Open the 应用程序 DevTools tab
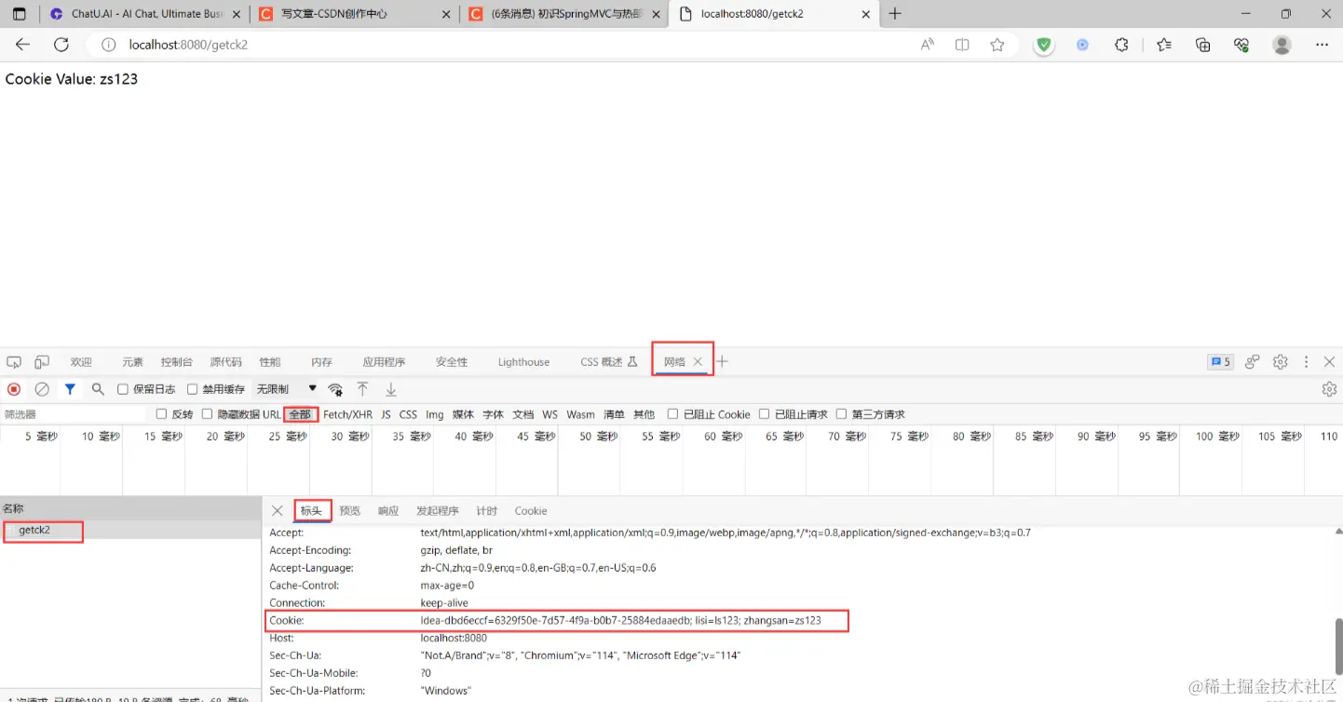The height and width of the screenshot is (702, 1343). (384, 362)
